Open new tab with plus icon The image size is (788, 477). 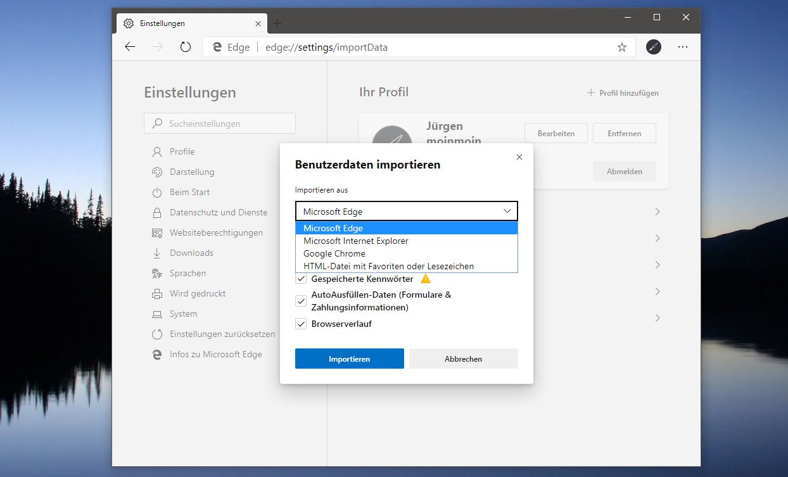pyautogui.click(x=277, y=23)
